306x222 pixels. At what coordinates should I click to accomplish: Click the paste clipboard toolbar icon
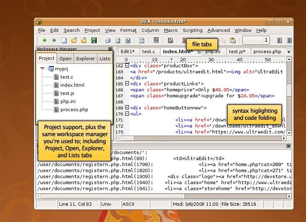point(232,41)
